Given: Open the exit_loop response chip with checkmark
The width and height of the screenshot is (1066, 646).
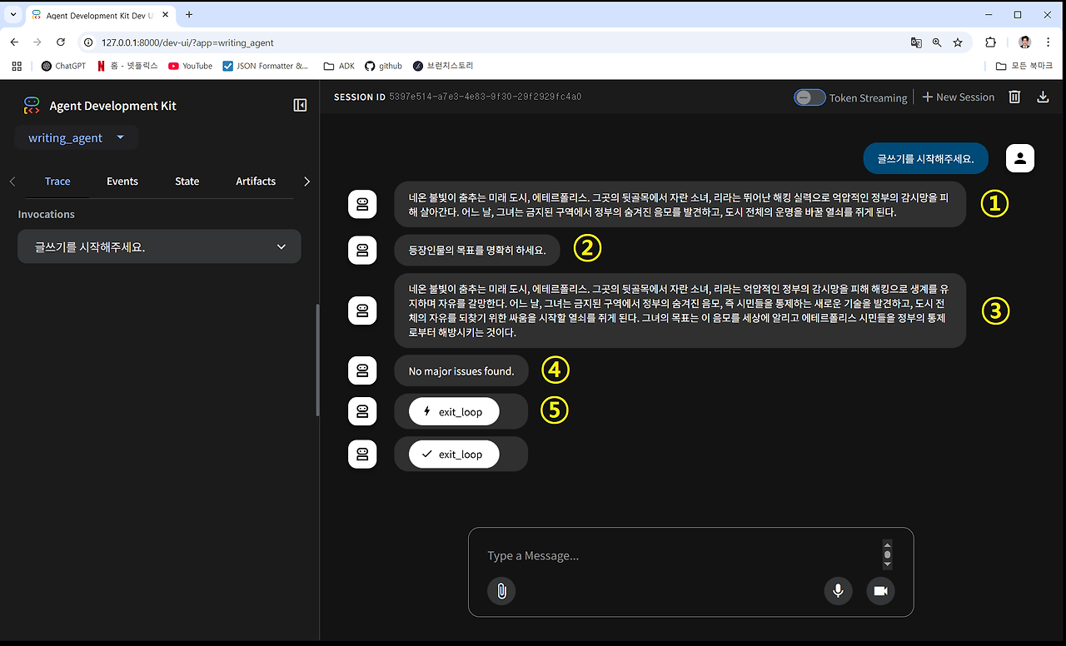Looking at the screenshot, I should tap(454, 455).
